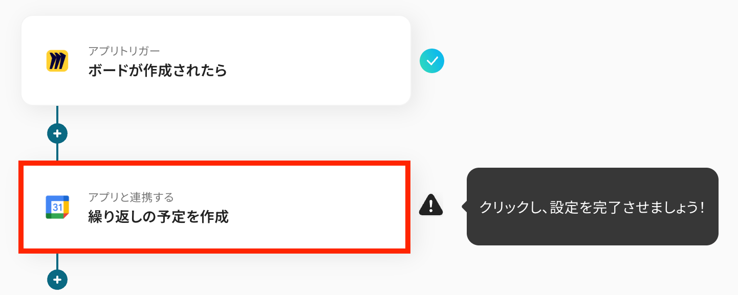Click the tooltip's left-pointing arrow tip
738x295 pixels.
pos(464,207)
